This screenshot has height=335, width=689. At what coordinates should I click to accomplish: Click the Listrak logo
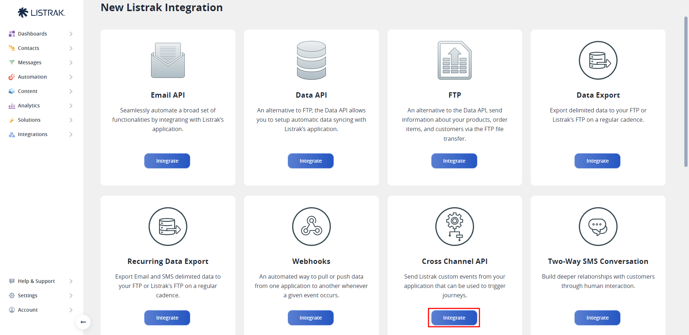42,13
